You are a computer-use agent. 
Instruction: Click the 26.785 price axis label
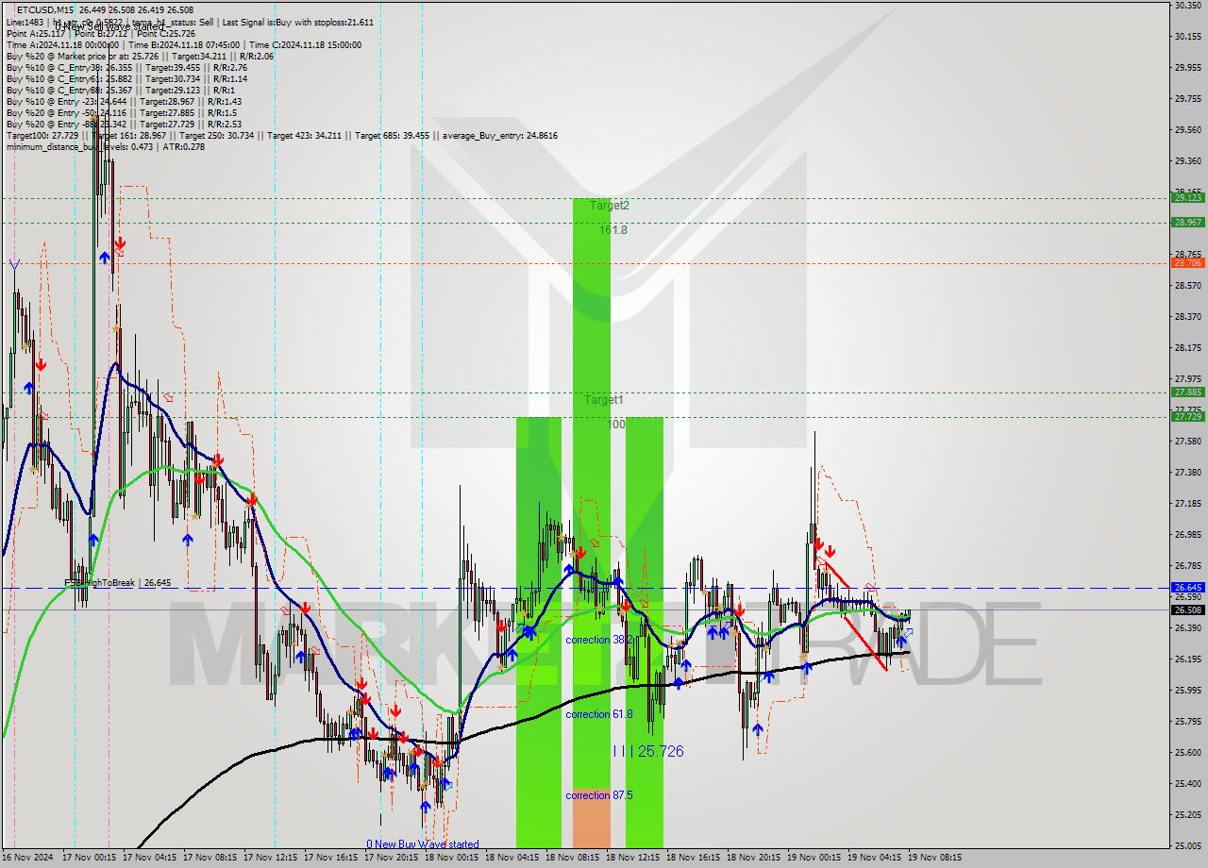[1187, 566]
